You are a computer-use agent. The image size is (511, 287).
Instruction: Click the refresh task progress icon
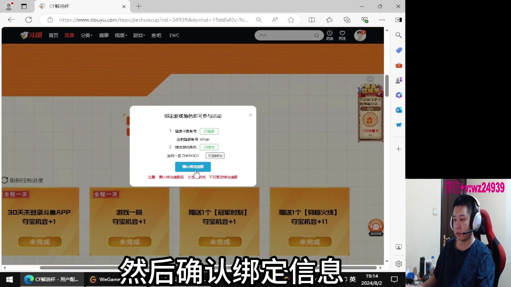pyautogui.click(x=5, y=180)
